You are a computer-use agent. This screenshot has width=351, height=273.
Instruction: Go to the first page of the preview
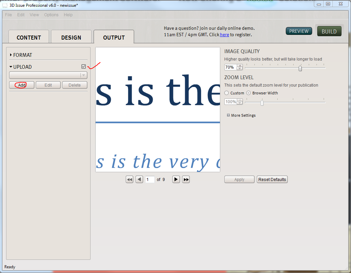[x=129, y=180]
